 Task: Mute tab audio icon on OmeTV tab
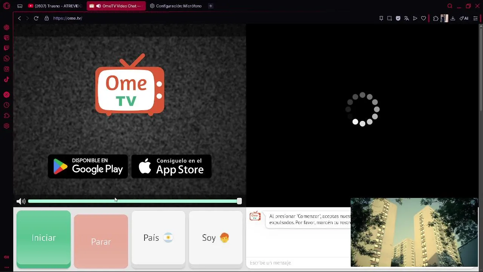[x=98, y=6]
